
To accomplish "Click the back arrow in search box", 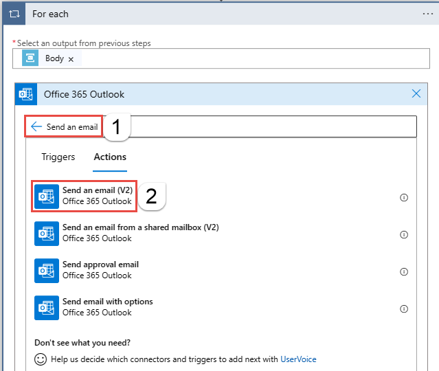I will tap(36, 127).
